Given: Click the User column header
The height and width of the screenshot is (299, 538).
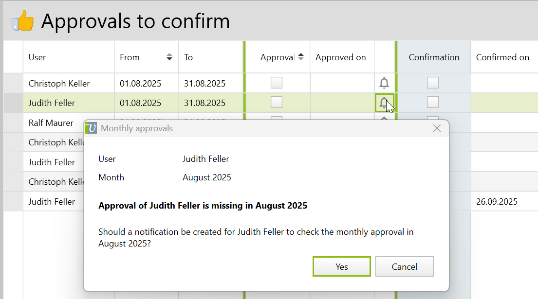Looking at the screenshot, I should [37, 57].
